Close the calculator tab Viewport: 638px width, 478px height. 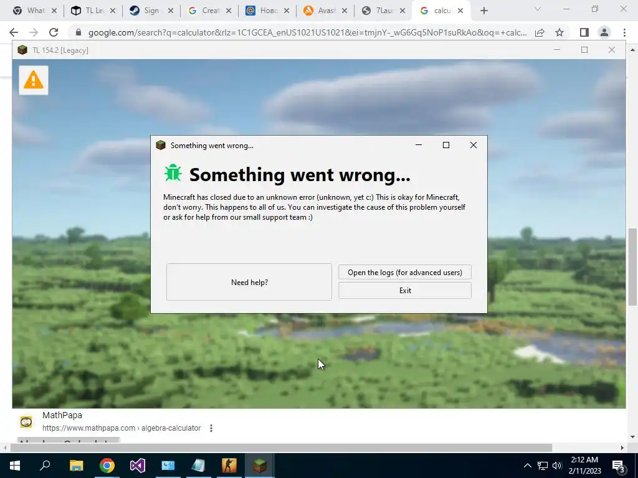tap(460, 11)
